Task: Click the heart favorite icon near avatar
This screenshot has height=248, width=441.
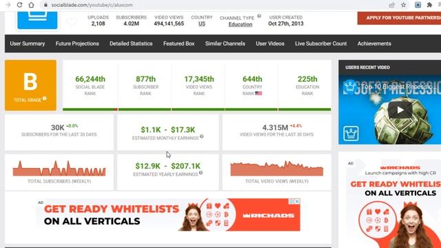Action: tap(72, 21)
